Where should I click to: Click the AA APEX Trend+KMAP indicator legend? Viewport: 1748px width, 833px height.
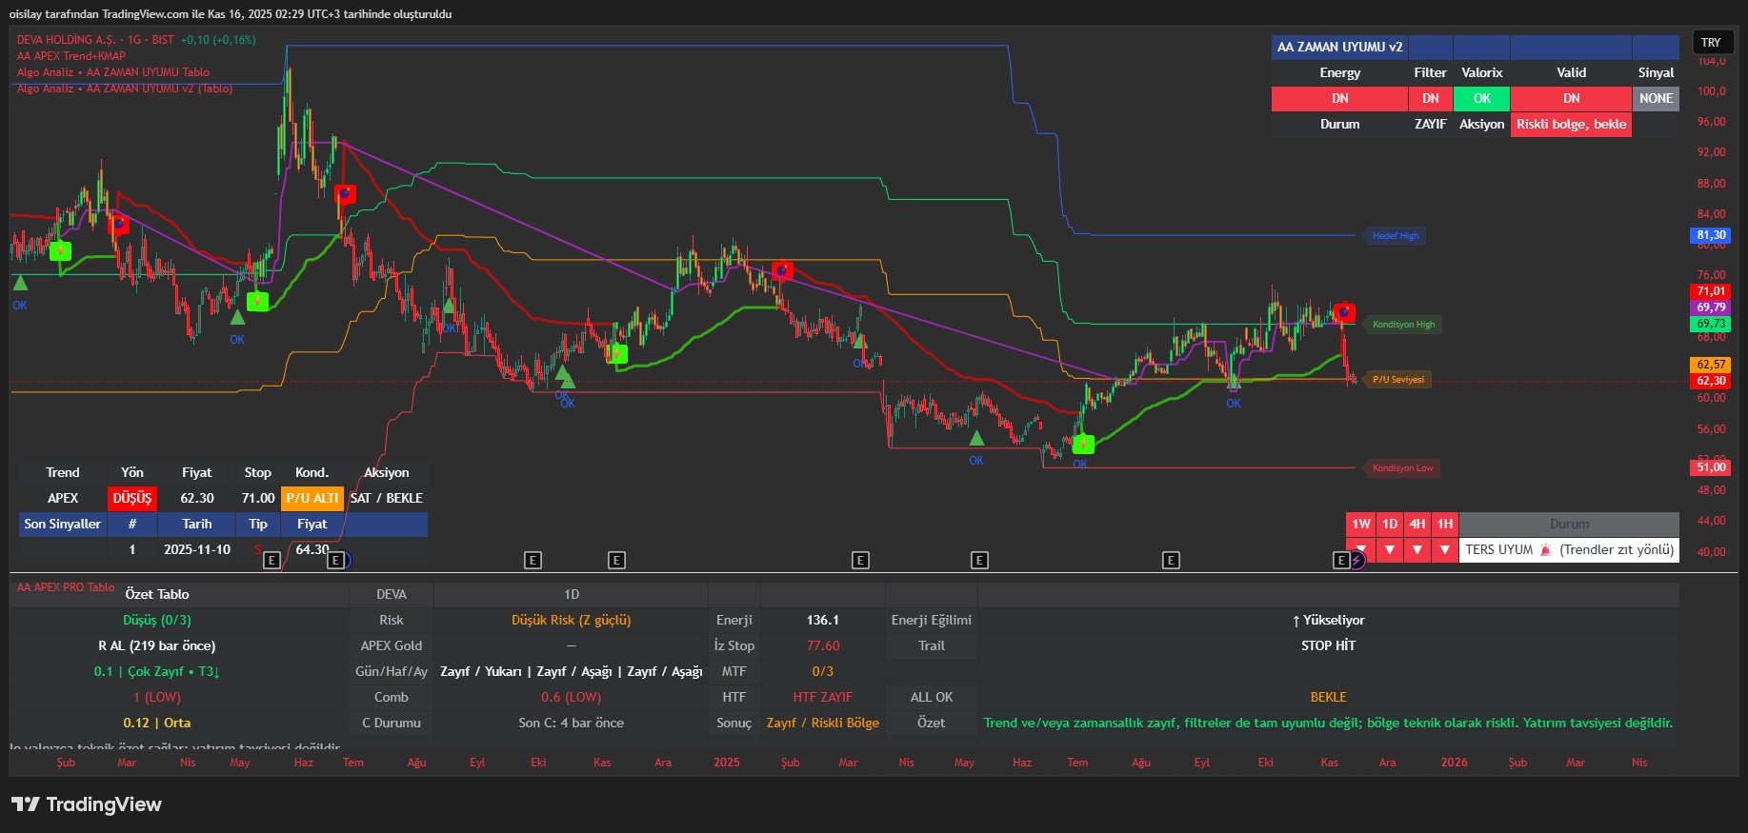(x=71, y=56)
